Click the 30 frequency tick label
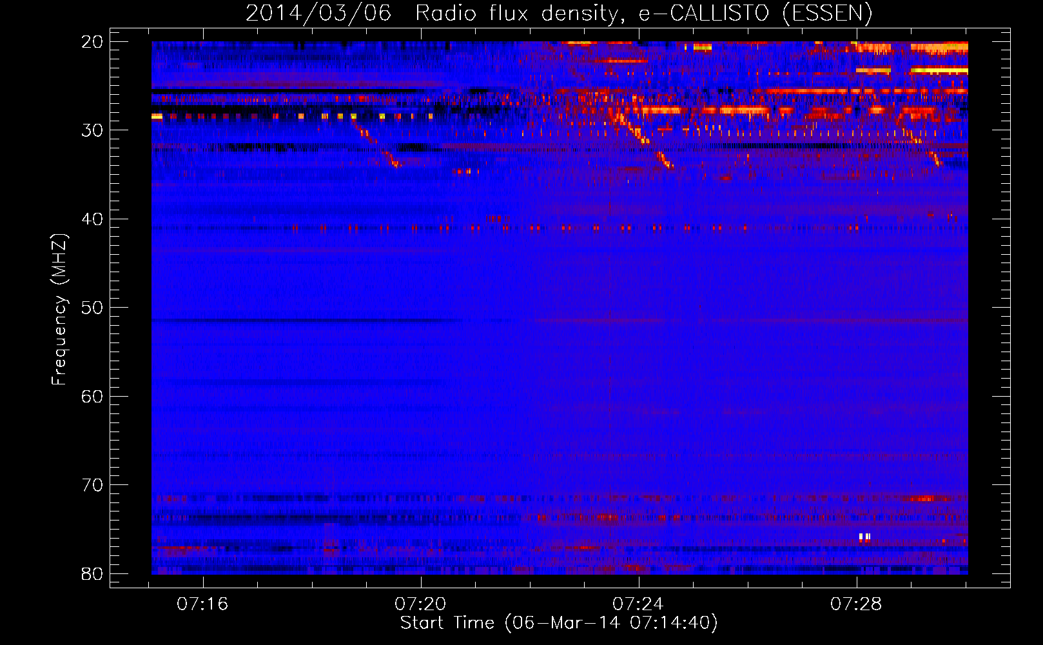 [92, 130]
